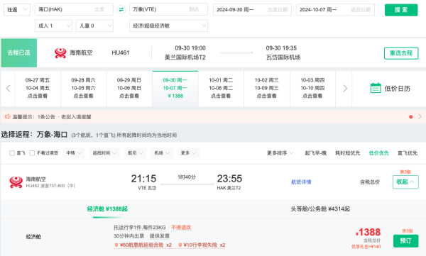Image resolution: width=426 pixels, height=256 pixels.
Task: Sort by 起飞早-晚
Action: click(x=315, y=153)
